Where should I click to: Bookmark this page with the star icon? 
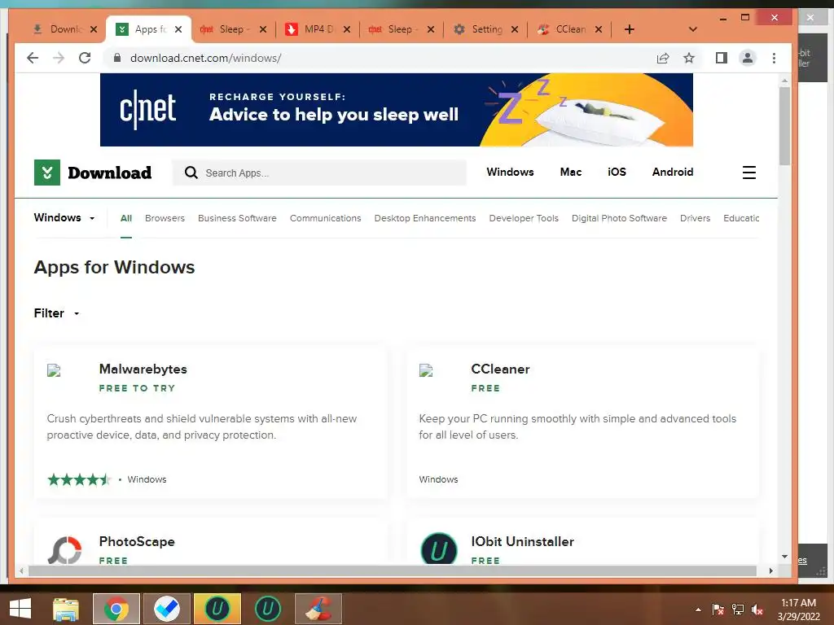coord(689,58)
